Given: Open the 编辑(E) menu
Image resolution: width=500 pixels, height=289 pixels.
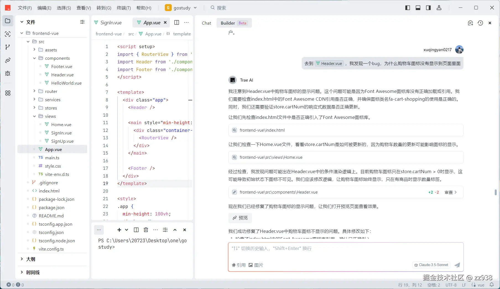Looking at the screenshot, I should pos(44,8).
